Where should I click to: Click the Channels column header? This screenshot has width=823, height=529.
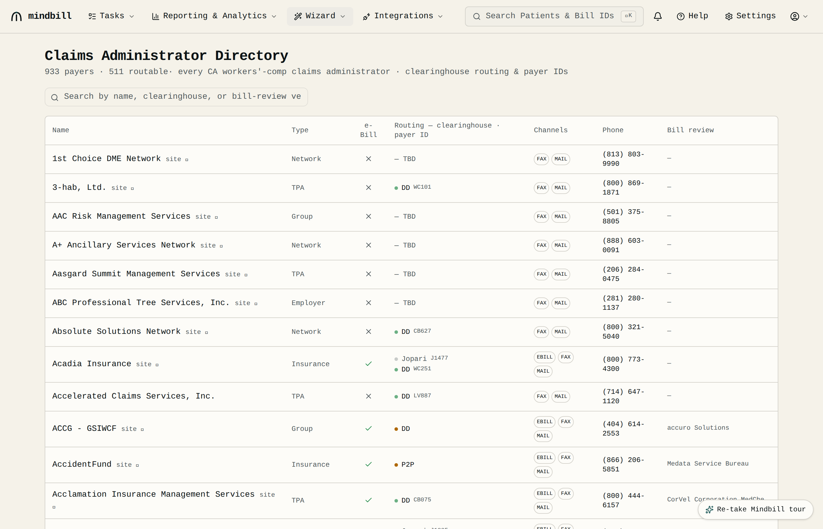[551, 130]
